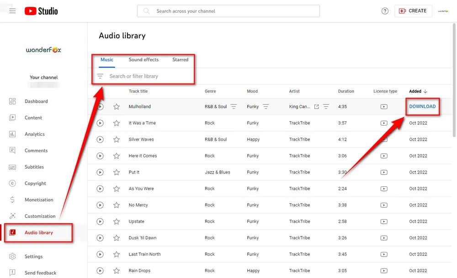Open King Can artist external link icon

[x=316, y=107]
